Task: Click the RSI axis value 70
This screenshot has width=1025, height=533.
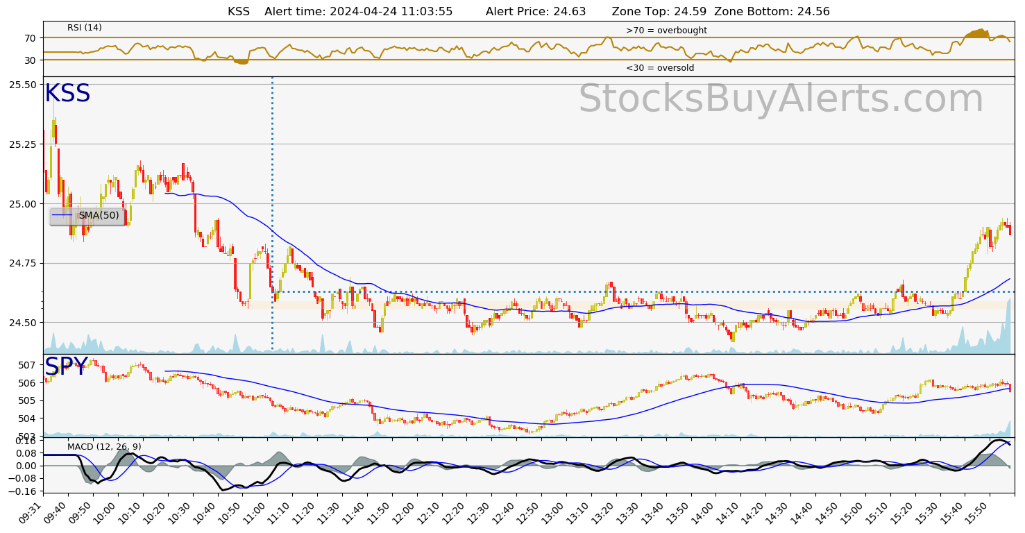Action: [31, 38]
